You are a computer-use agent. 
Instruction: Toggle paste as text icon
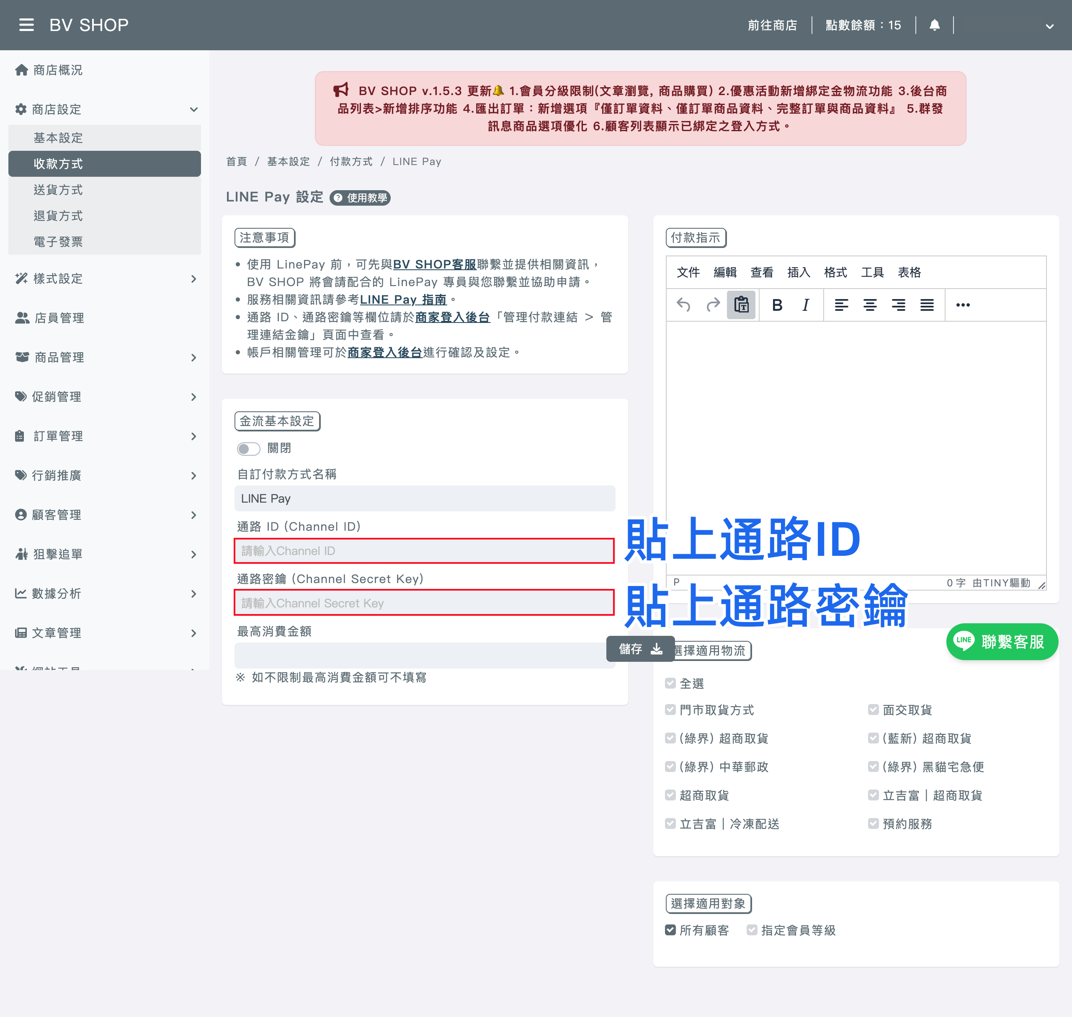pos(742,305)
